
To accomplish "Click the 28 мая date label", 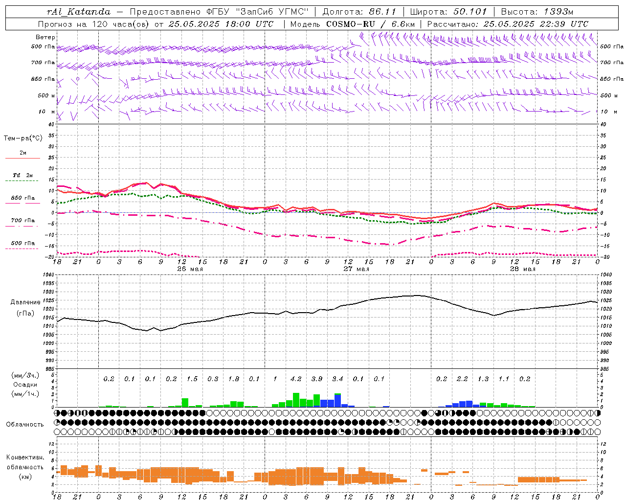I will click(x=522, y=269).
